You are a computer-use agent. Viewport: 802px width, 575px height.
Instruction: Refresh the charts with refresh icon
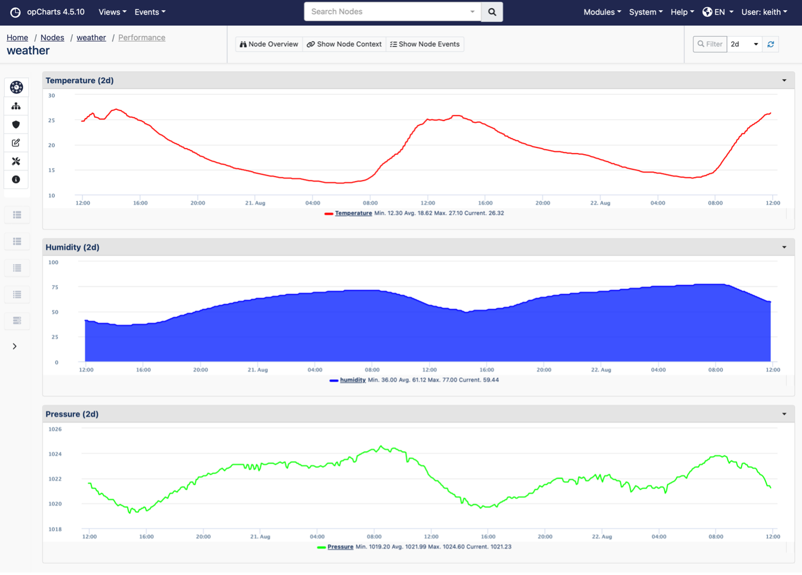coord(771,44)
